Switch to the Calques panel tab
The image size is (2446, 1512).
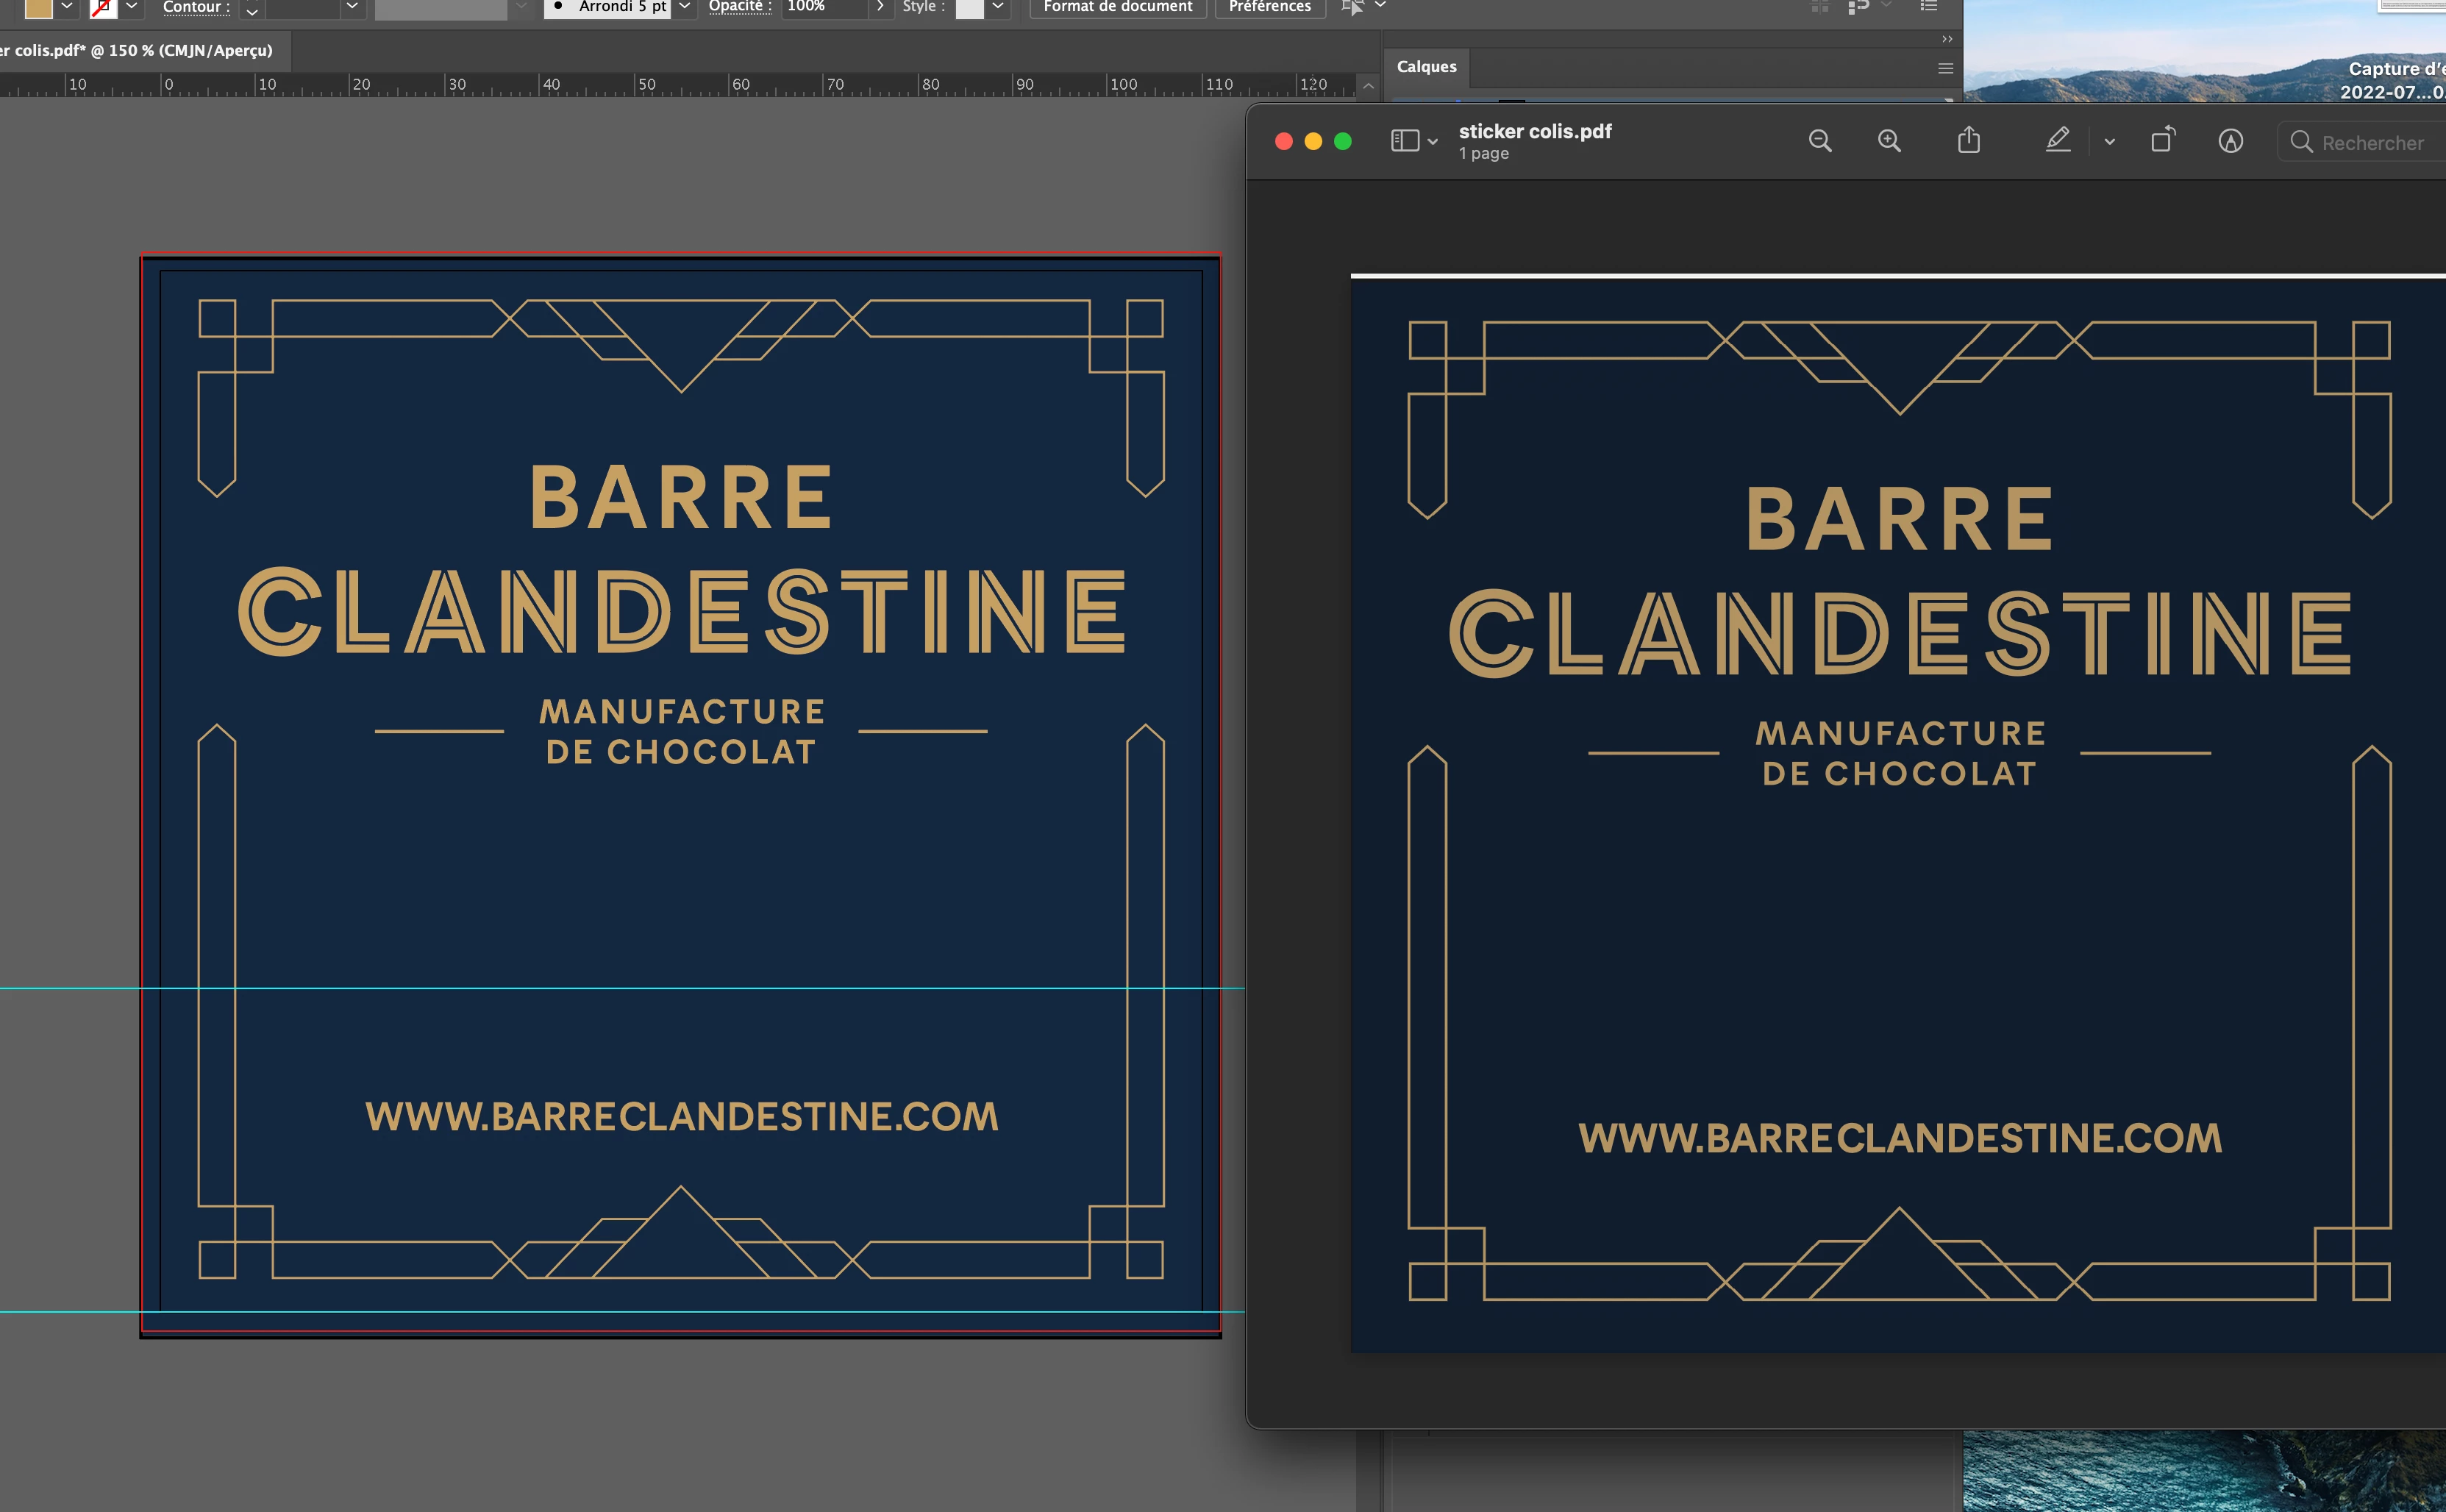point(1426,67)
